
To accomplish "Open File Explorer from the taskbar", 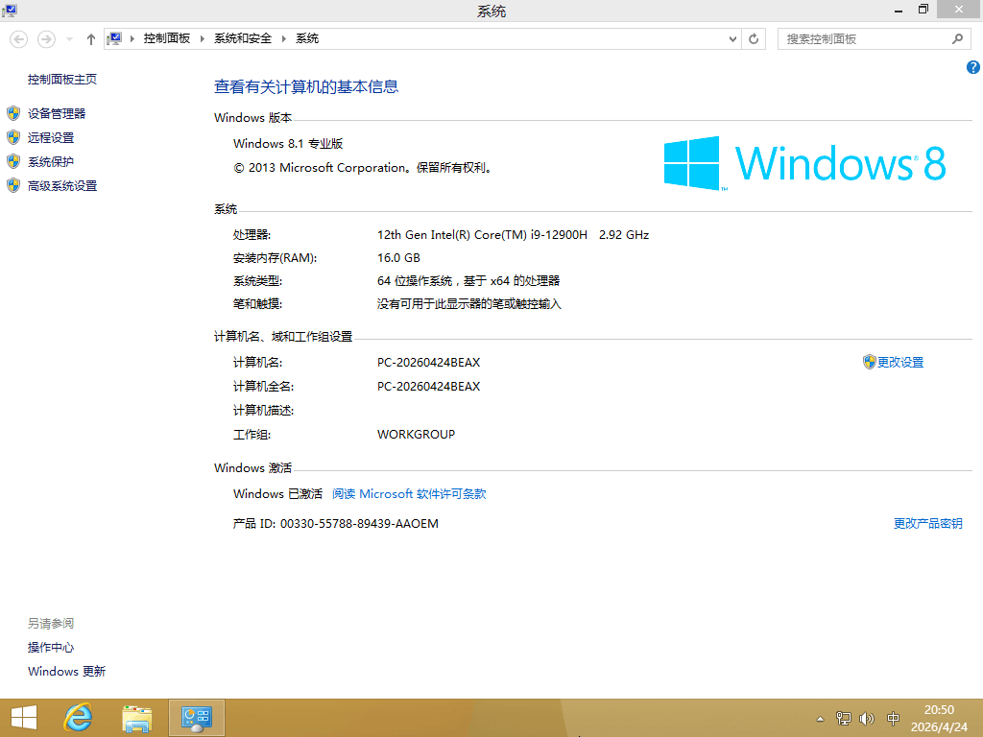I will (137, 717).
